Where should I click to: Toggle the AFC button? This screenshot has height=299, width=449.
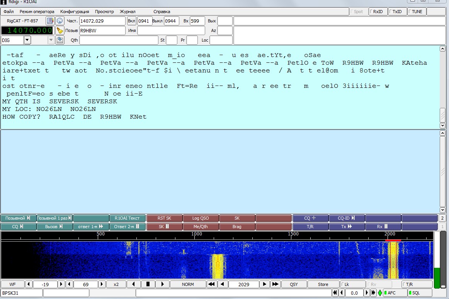pos(395,293)
